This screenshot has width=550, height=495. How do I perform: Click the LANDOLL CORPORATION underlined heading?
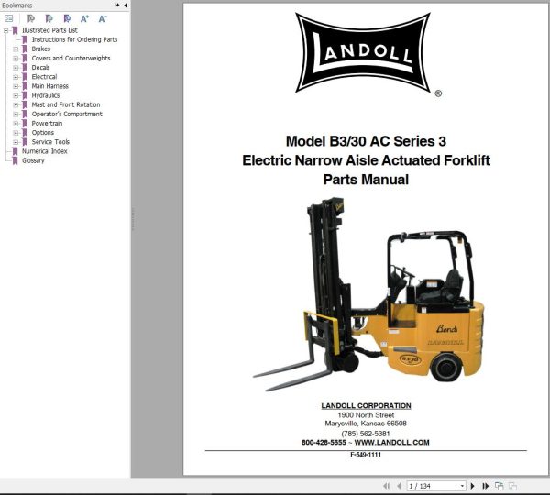tap(366, 405)
